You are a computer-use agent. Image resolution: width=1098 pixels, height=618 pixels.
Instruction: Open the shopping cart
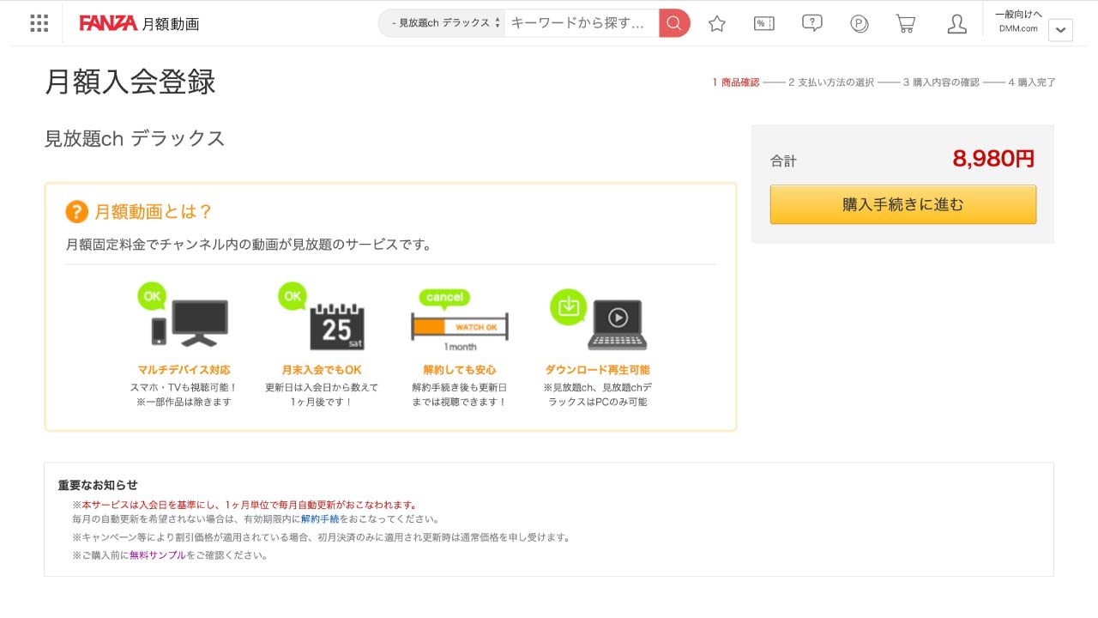pyautogui.click(x=906, y=23)
